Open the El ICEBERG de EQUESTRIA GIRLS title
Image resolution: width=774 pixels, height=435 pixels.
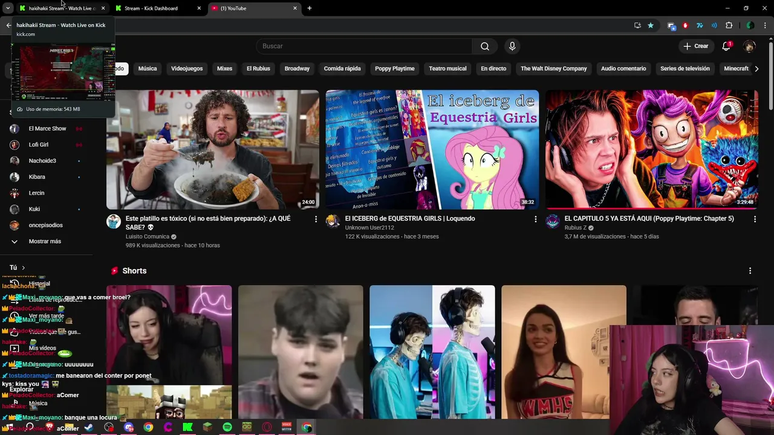[x=410, y=219]
